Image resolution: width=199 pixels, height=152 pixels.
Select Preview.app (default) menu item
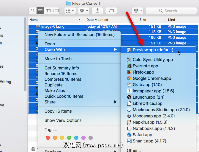point(152,50)
